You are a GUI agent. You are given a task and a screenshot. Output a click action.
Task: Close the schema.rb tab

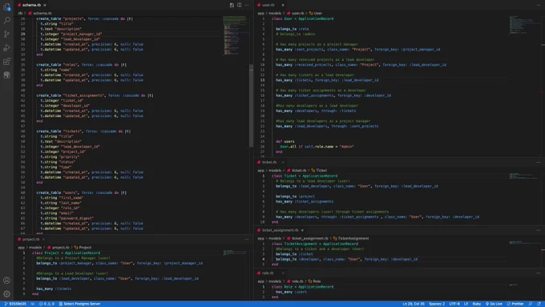click(x=45, y=5)
